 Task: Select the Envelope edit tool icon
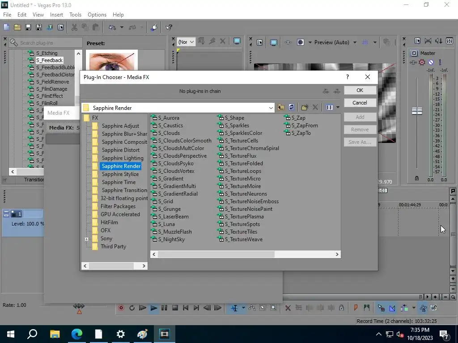(x=252, y=308)
